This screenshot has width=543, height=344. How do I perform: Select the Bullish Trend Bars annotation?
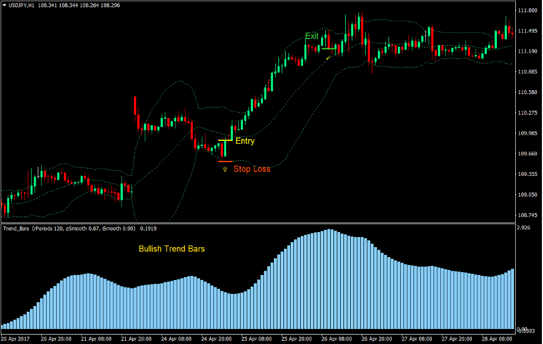tap(172, 249)
